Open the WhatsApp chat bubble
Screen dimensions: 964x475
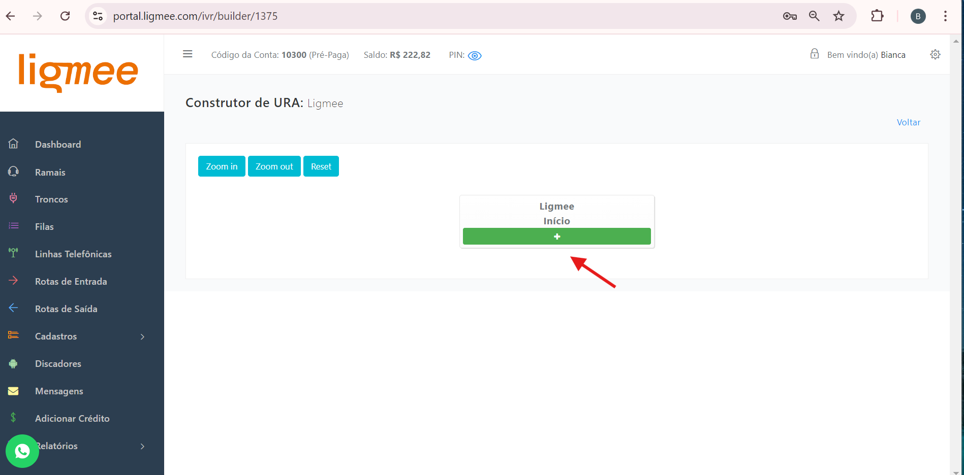pyautogui.click(x=22, y=451)
